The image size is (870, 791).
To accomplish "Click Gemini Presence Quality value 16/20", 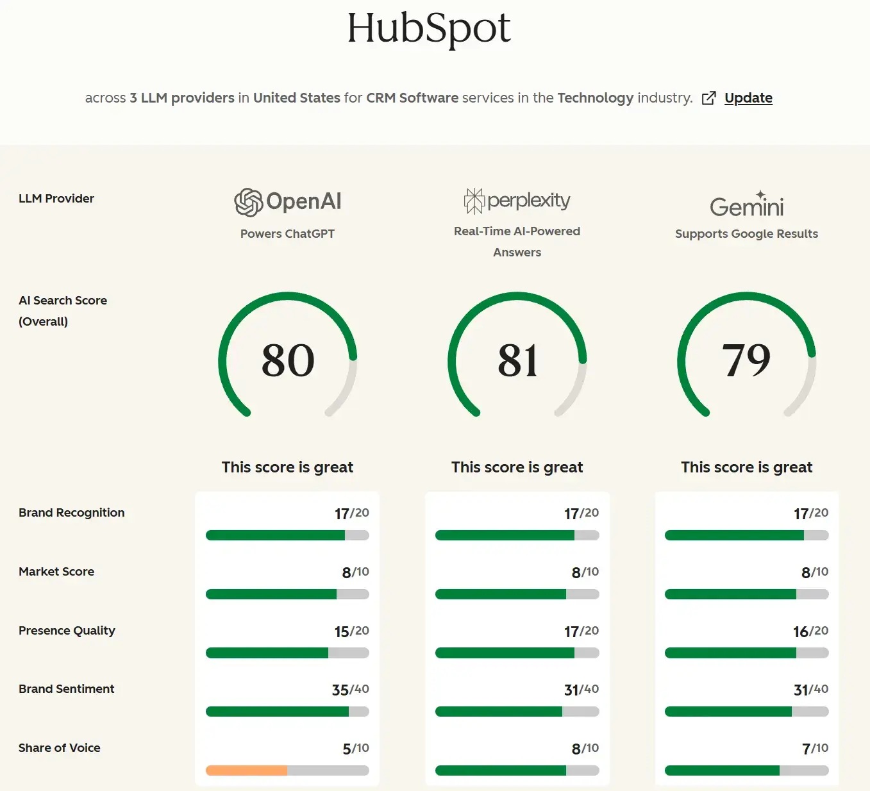I will pos(811,631).
